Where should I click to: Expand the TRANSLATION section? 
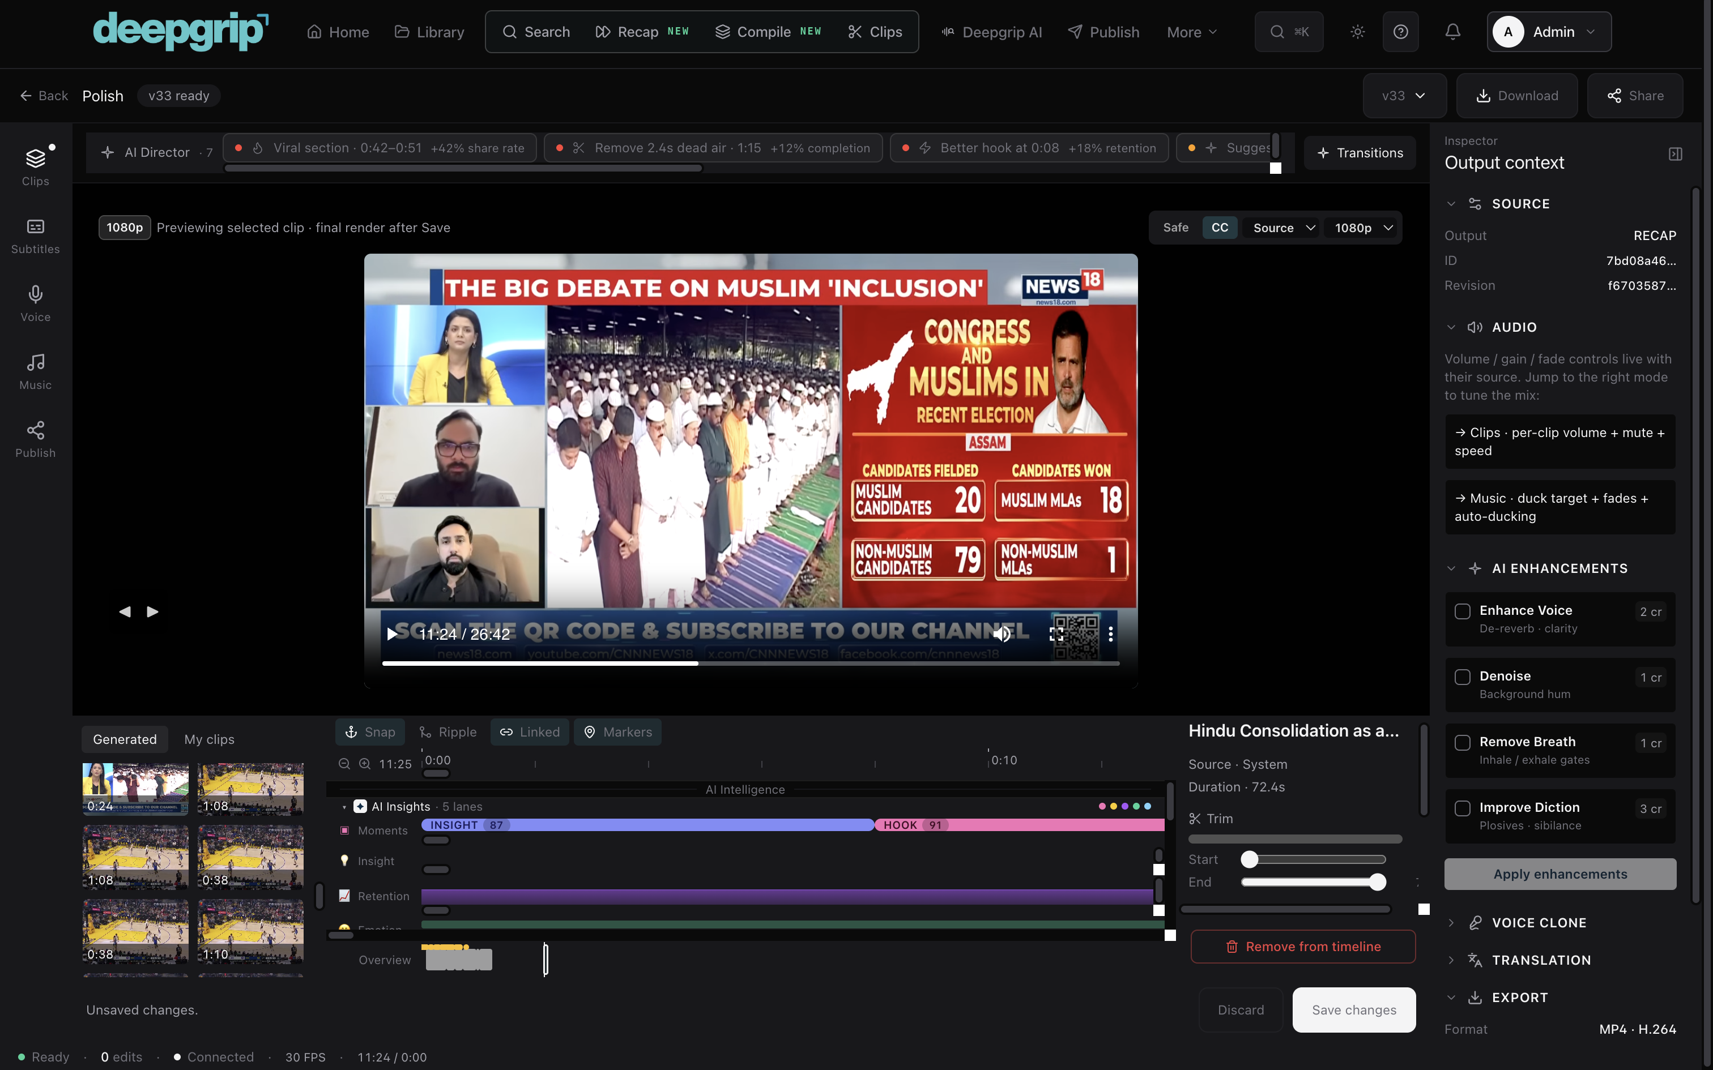click(x=1451, y=960)
